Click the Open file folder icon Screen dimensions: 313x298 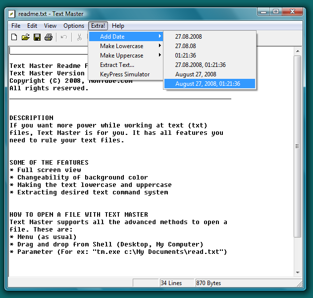(25, 37)
